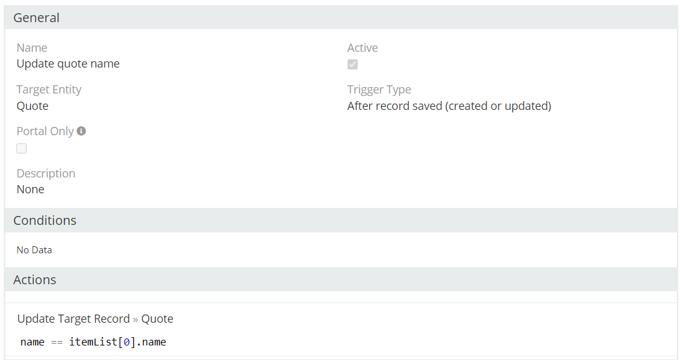Click the Description value 'None'
The height and width of the screenshot is (360, 680).
click(x=30, y=189)
